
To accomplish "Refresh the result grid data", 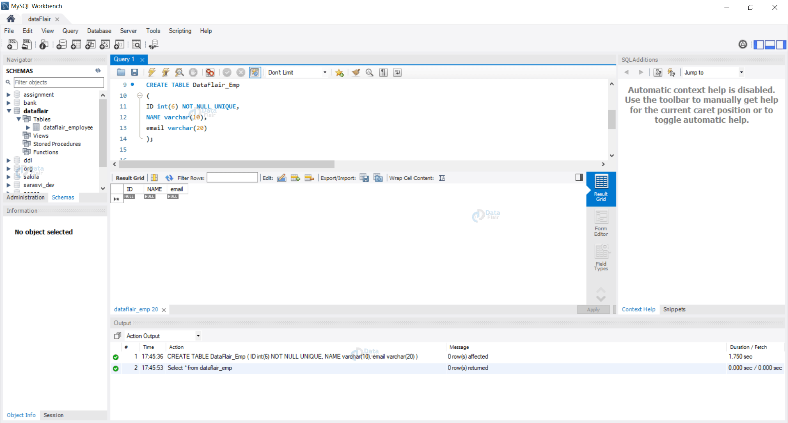I will point(169,178).
